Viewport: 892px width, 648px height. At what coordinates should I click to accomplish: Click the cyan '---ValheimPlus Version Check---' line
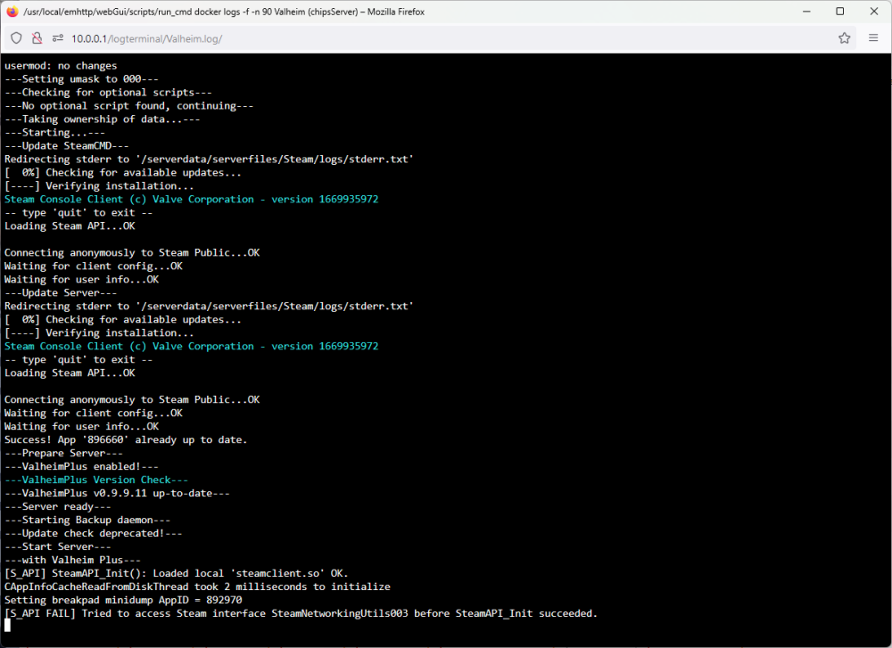tap(96, 480)
